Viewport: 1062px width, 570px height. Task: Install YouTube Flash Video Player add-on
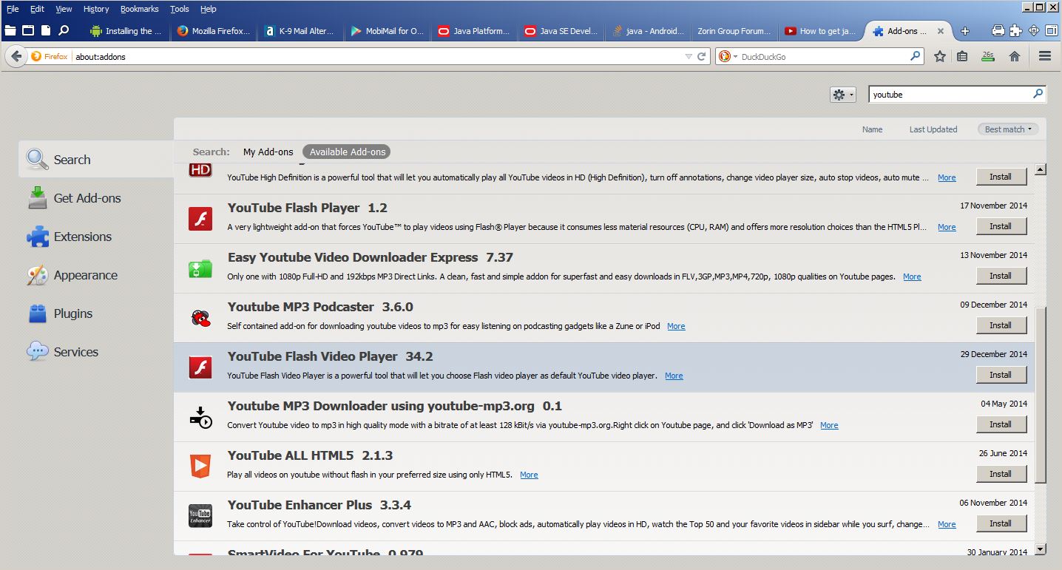(x=1001, y=375)
